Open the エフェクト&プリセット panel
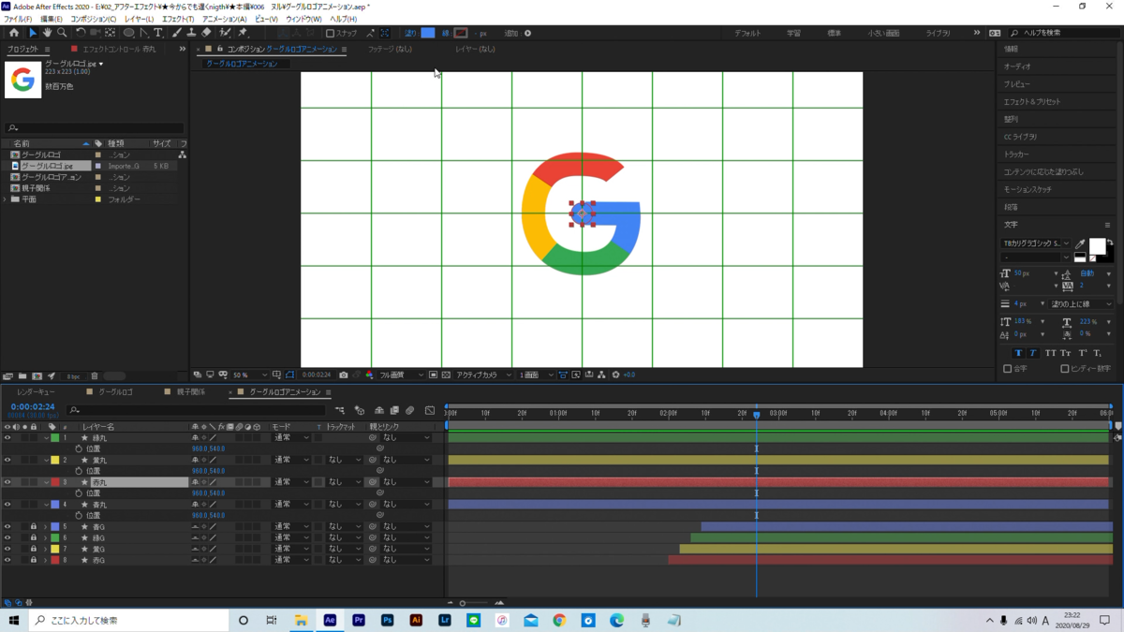The width and height of the screenshot is (1124, 632). (1032, 101)
